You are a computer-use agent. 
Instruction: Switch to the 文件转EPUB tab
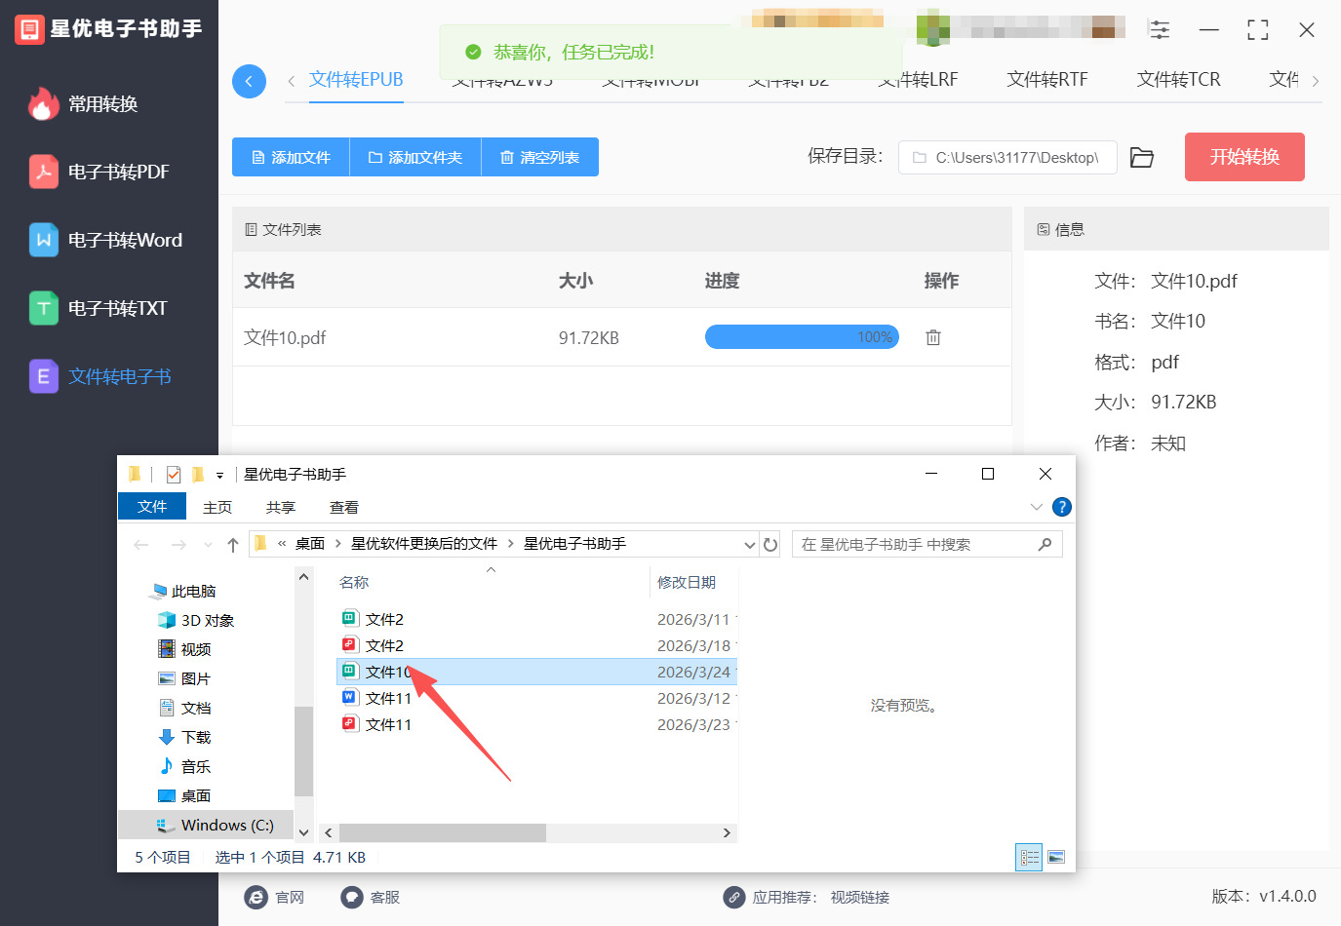(356, 80)
